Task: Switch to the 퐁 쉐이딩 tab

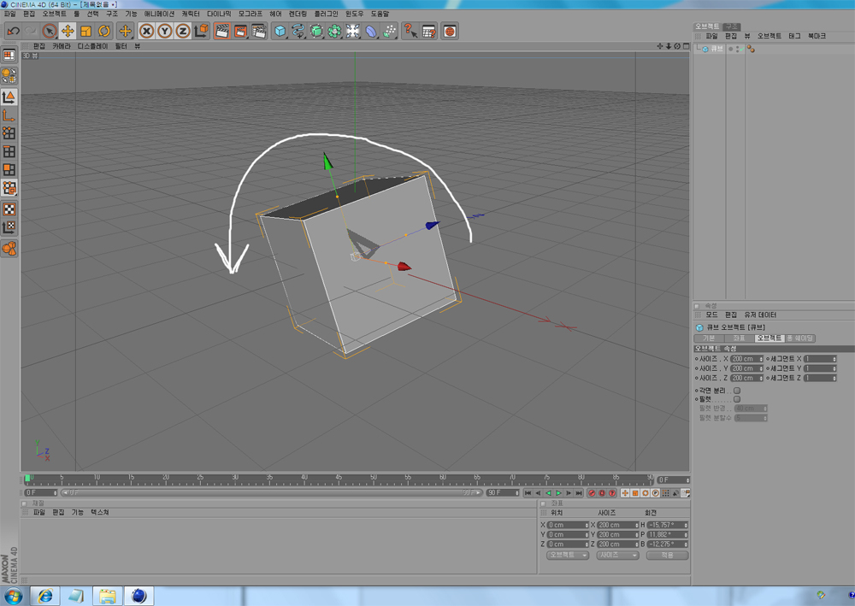Action: (x=800, y=338)
